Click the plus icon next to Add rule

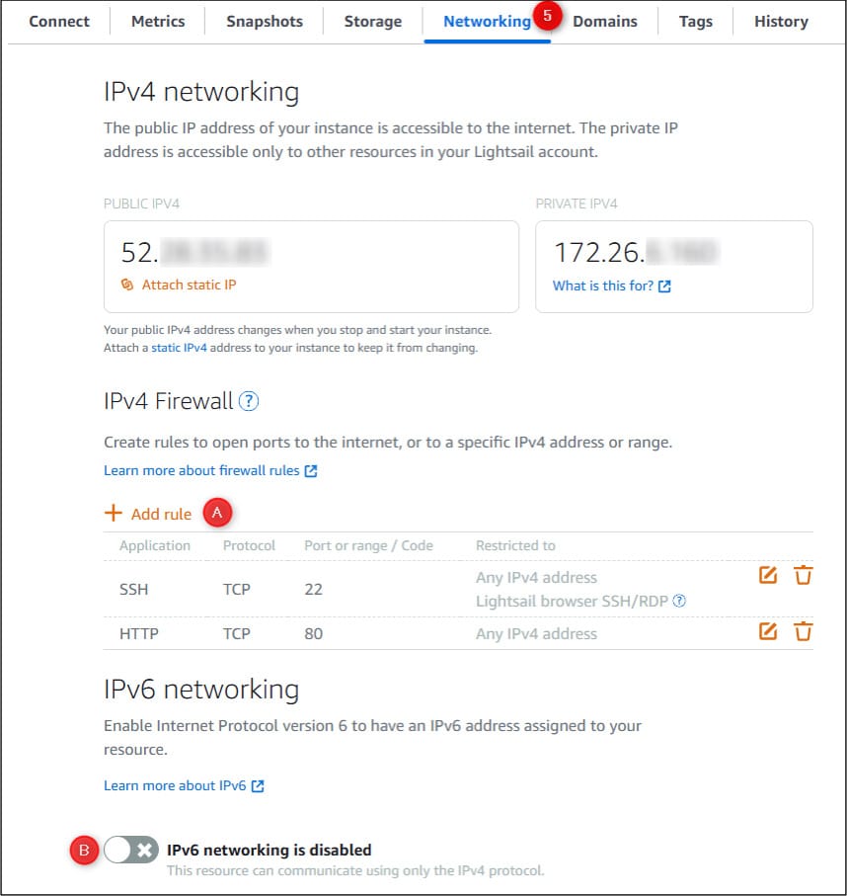click(114, 513)
